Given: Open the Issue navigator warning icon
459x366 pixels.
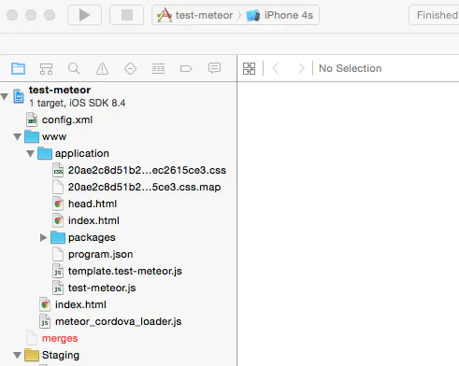Looking at the screenshot, I should point(102,68).
